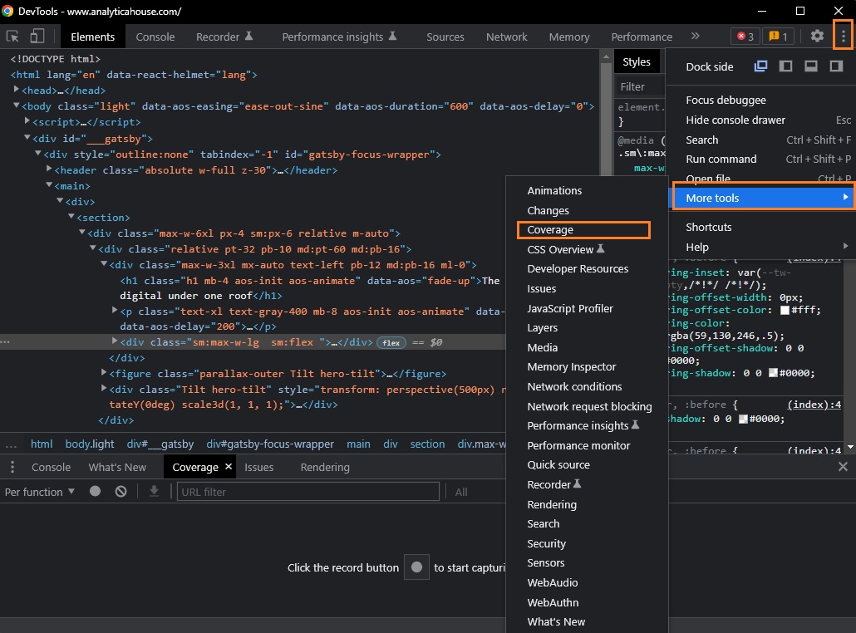Click the #fff color swatch

tap(785, 310)
